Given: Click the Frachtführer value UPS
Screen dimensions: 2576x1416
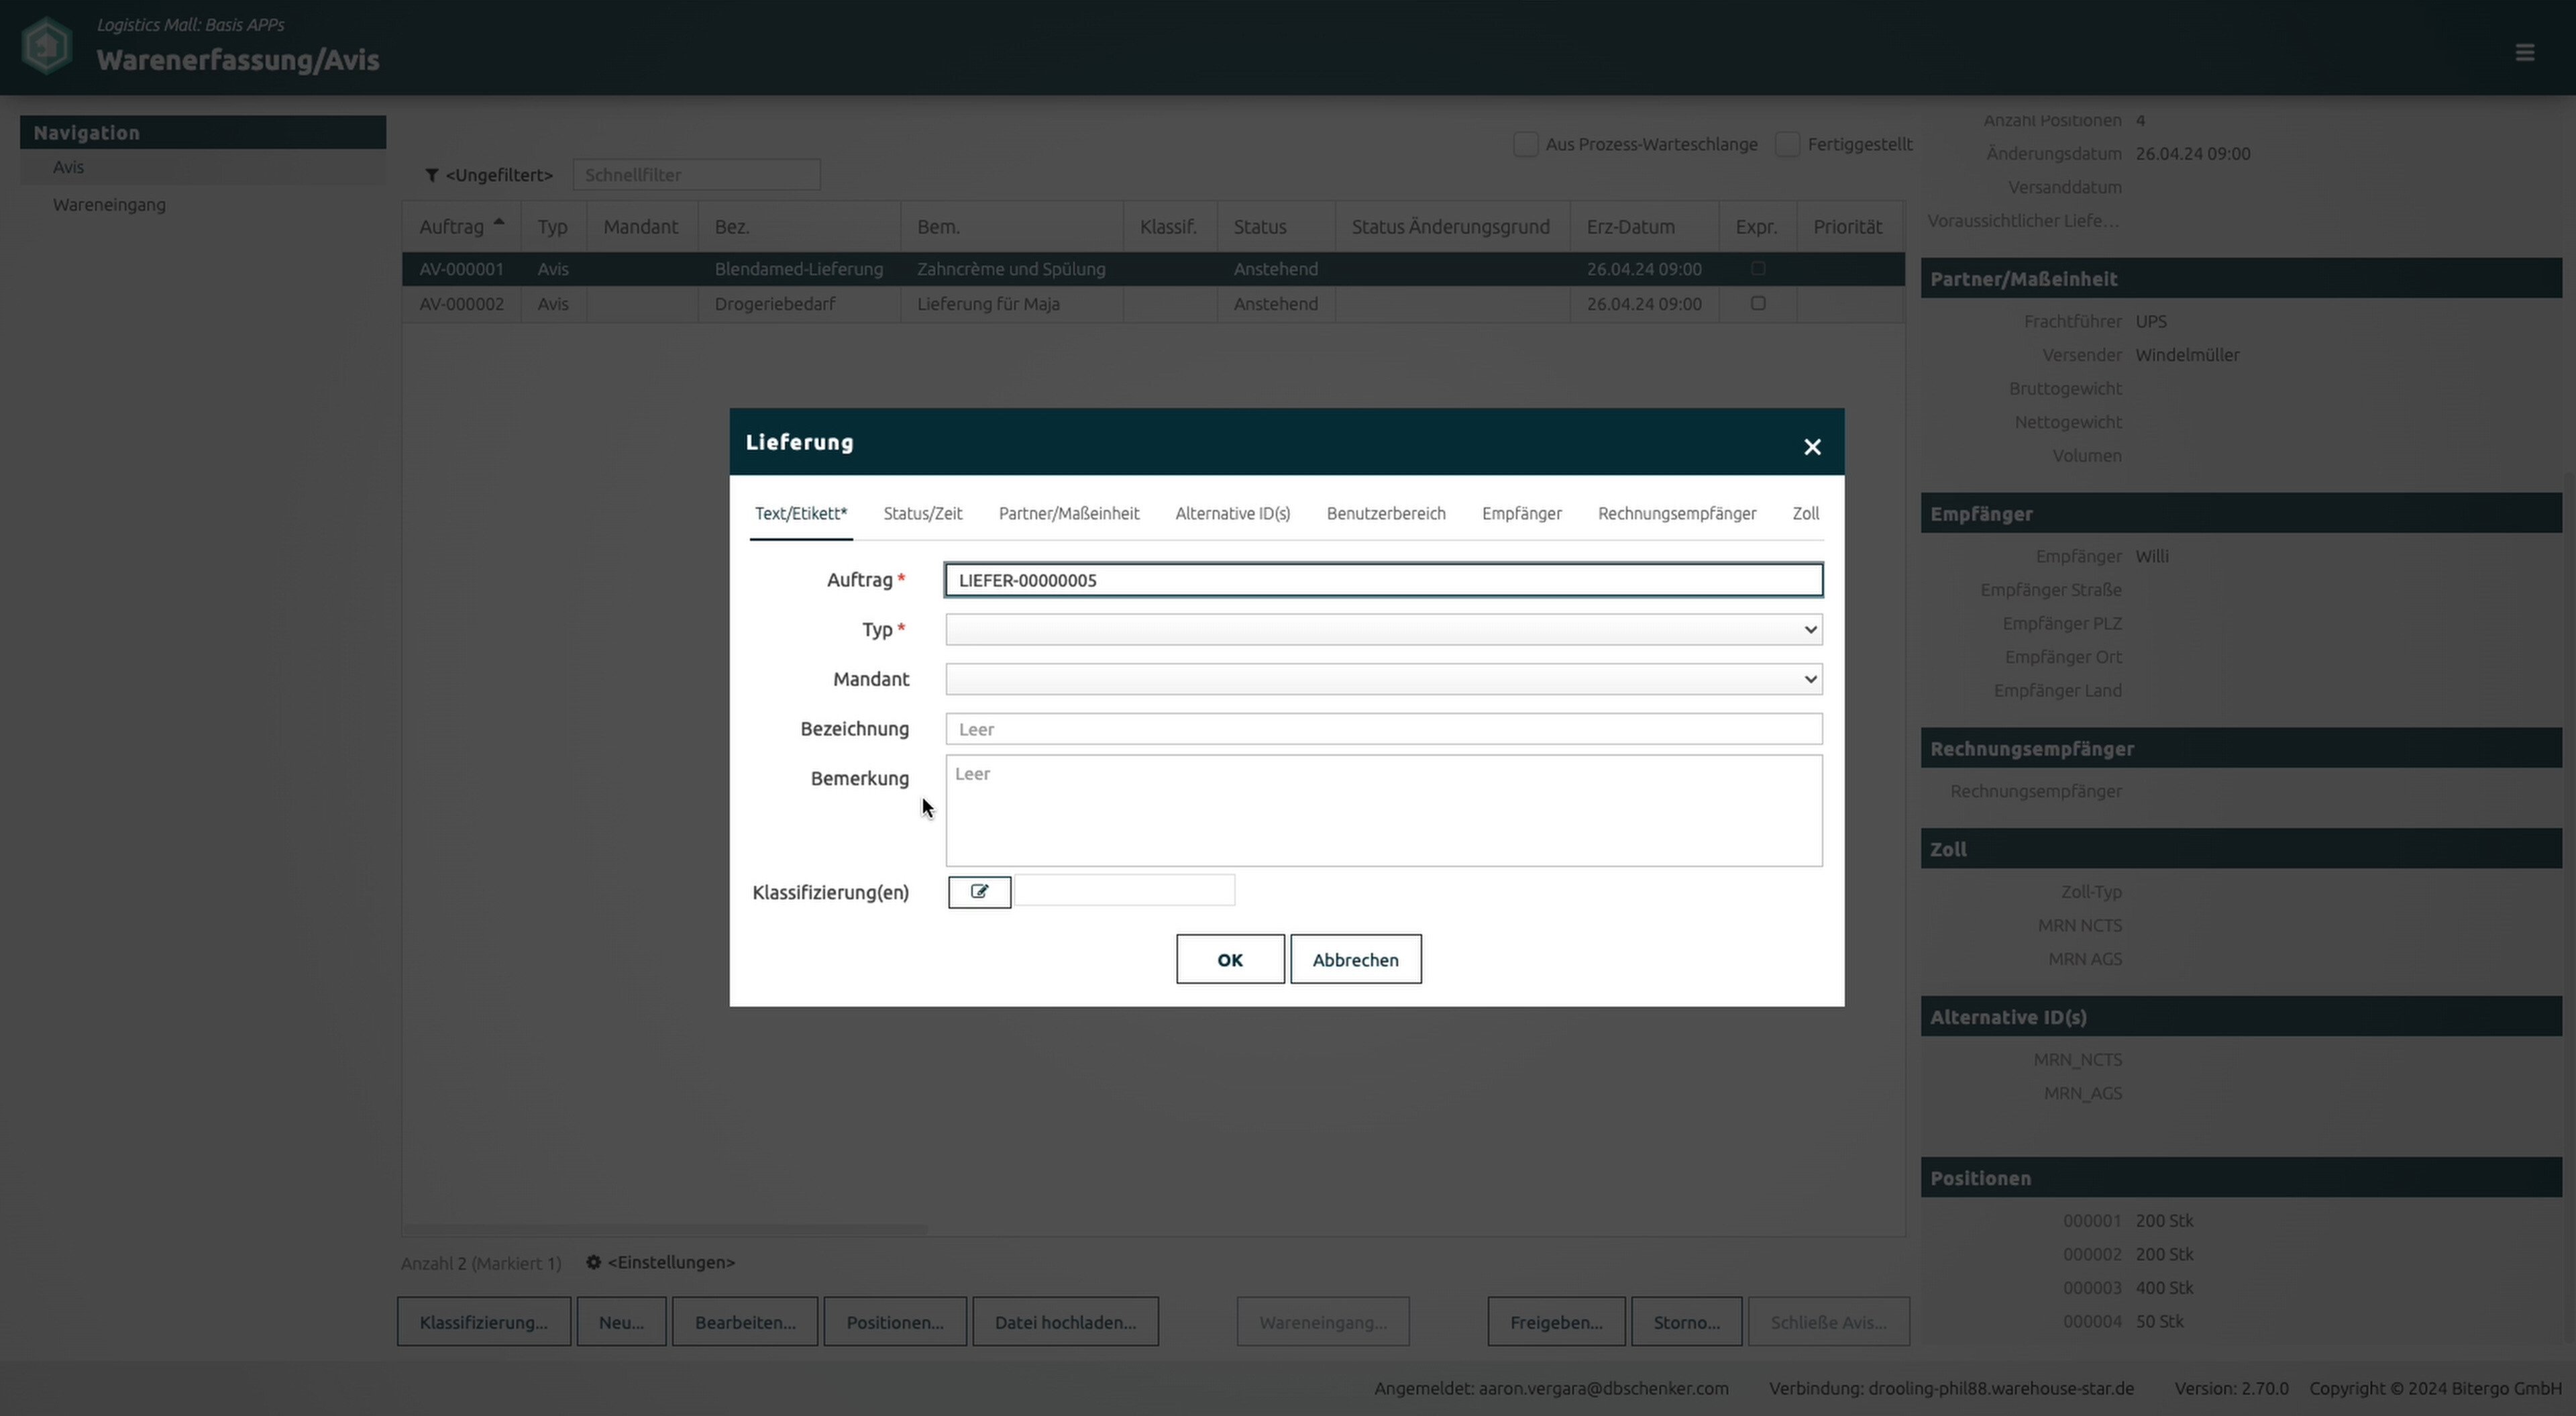Looking at the screenshot, I should [x=2151, y=321].
